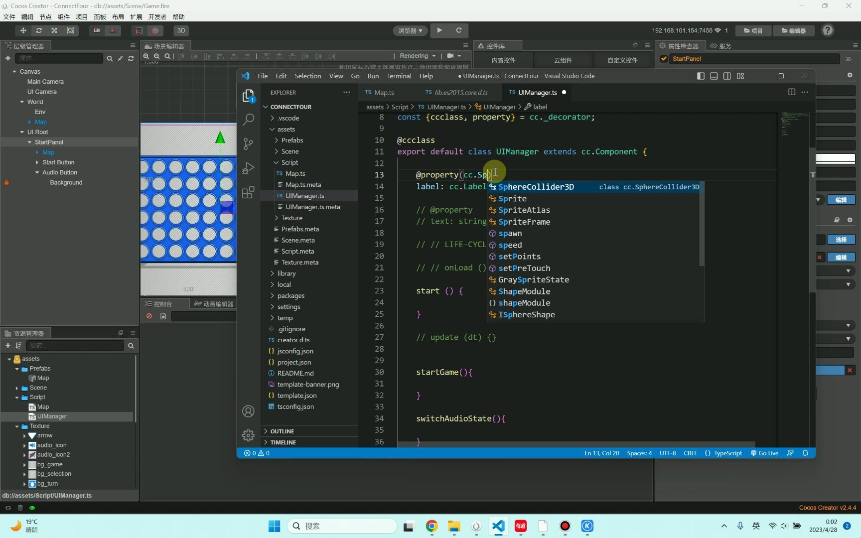Switch to lib.es2015.core.d.ts tab
861x538 pixels.
(x=461, y=92)
